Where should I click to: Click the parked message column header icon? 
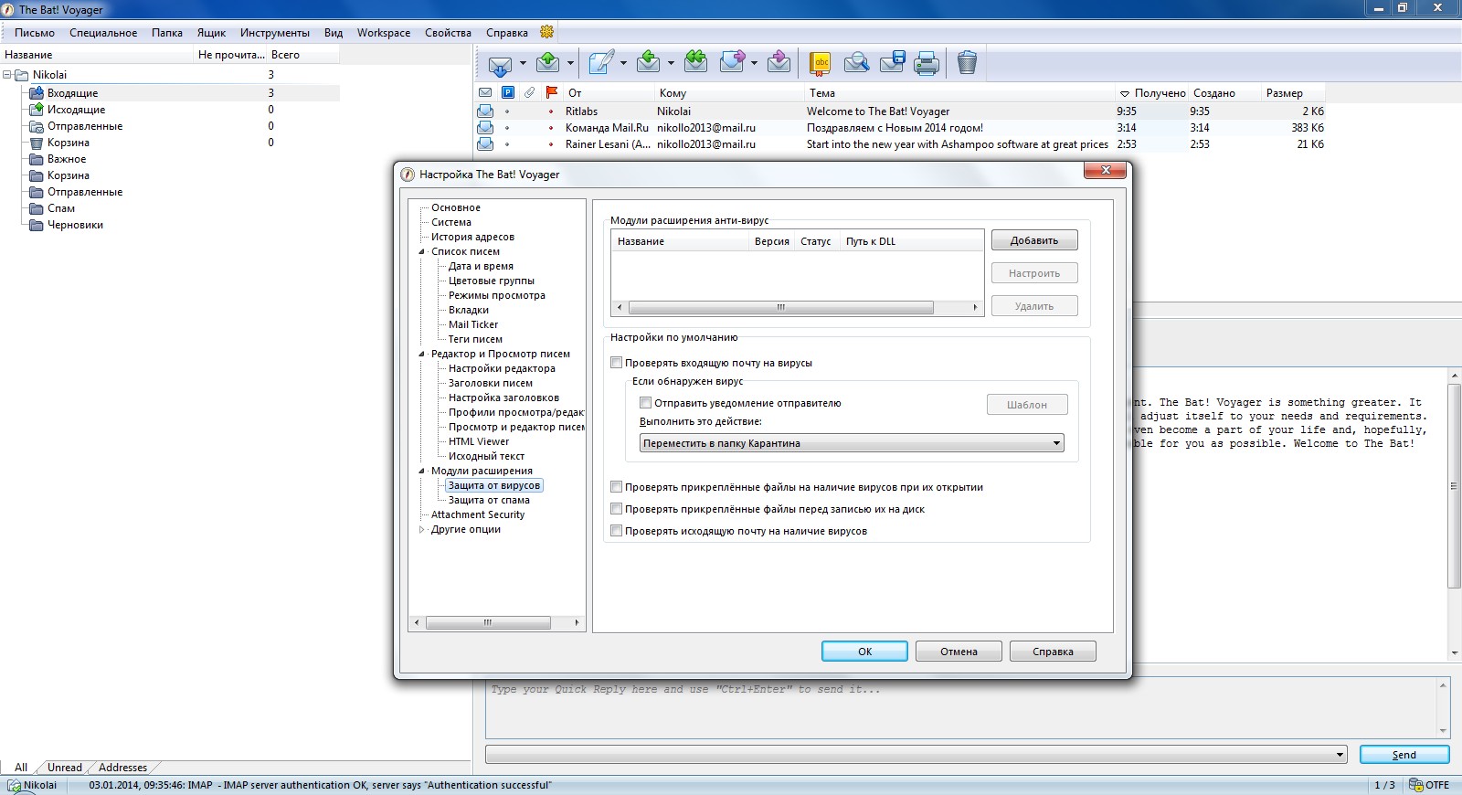[508, 92]
